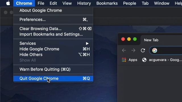Select Hide Google Chrome
The image size is (182, 102).
(x=53, y=49)
